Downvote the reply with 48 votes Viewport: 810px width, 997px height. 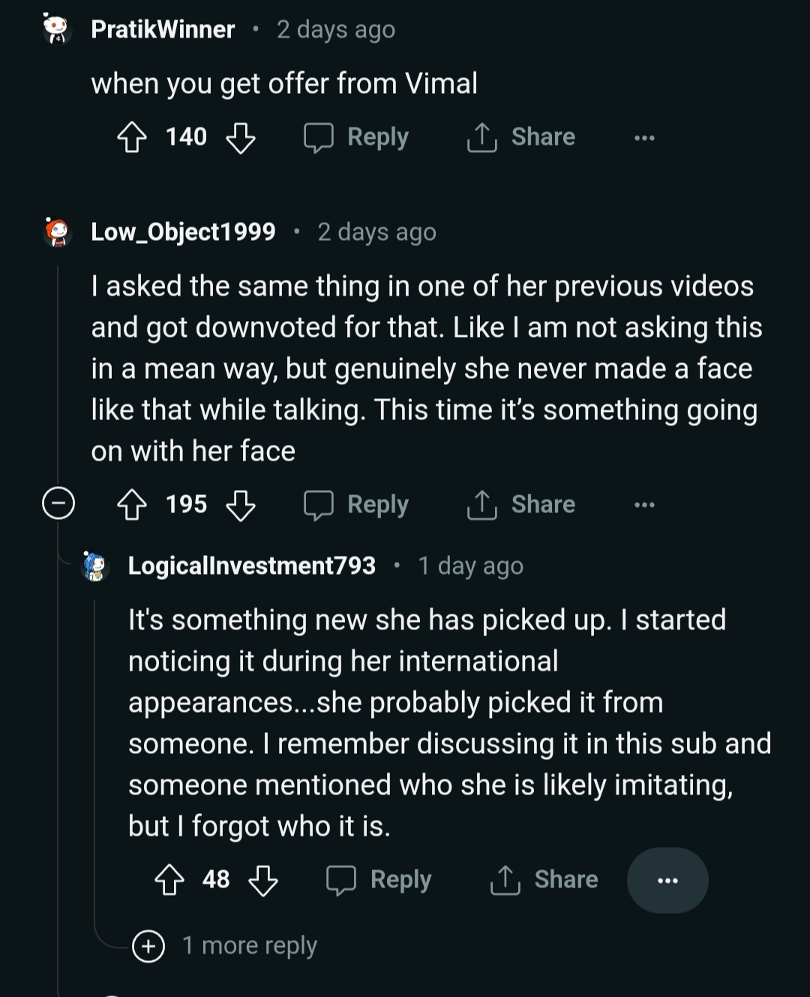pyautogui.click(x=263, y=880)
